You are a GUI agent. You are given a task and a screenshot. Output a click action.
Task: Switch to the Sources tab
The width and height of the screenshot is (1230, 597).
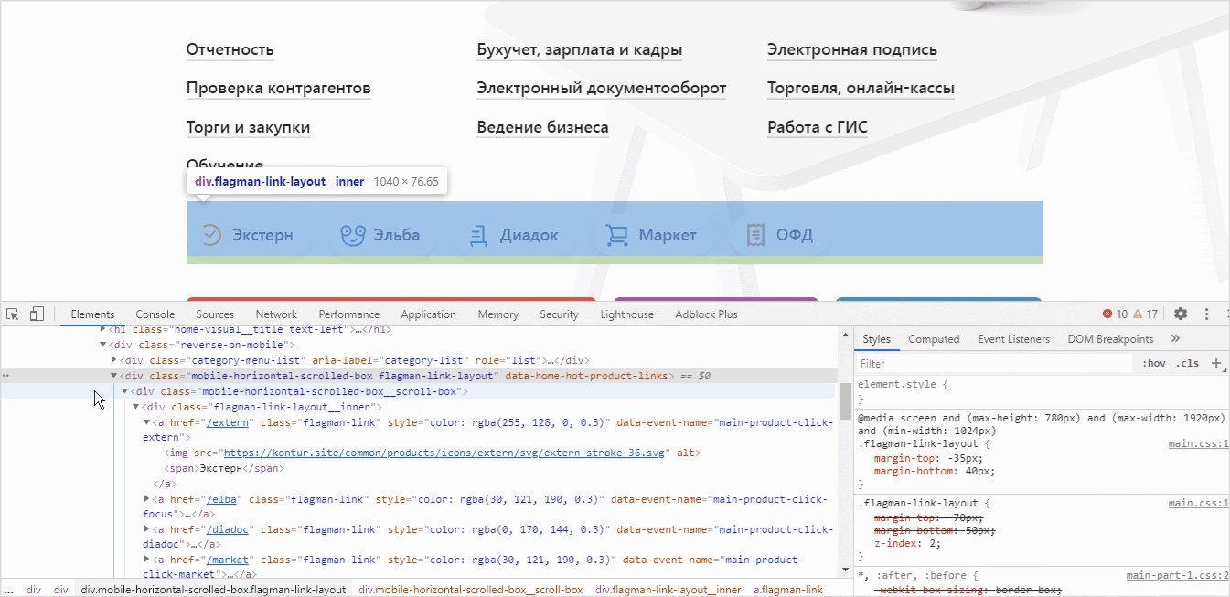coord(215,314)
